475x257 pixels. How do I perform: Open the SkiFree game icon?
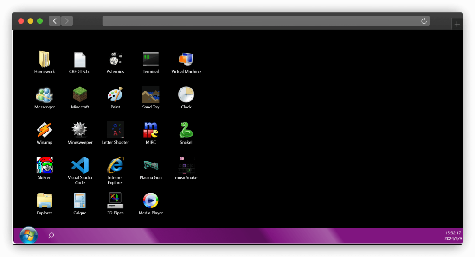click(x=45, y=165)
